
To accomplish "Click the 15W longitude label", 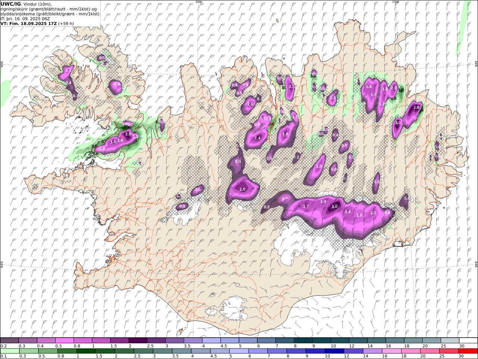I will pyautogui.click(x=395, y=2).
